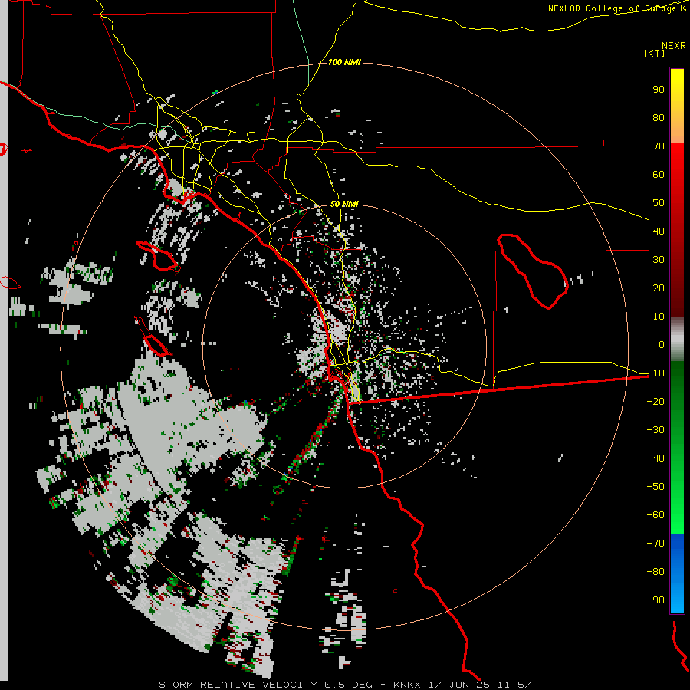
Task: Click the 20 value on velocity scale
Action: point(659,288)
